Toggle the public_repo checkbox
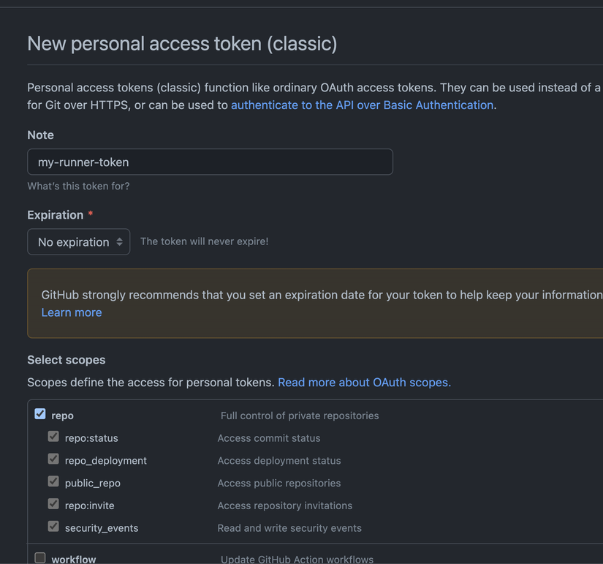This screenshot has width=603, height=564. point(53,481)
